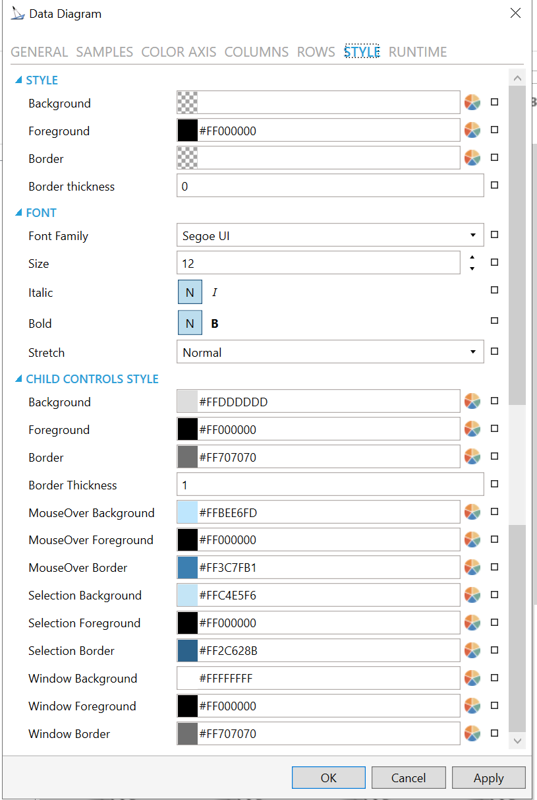Click the OK button

click(328, 778)
